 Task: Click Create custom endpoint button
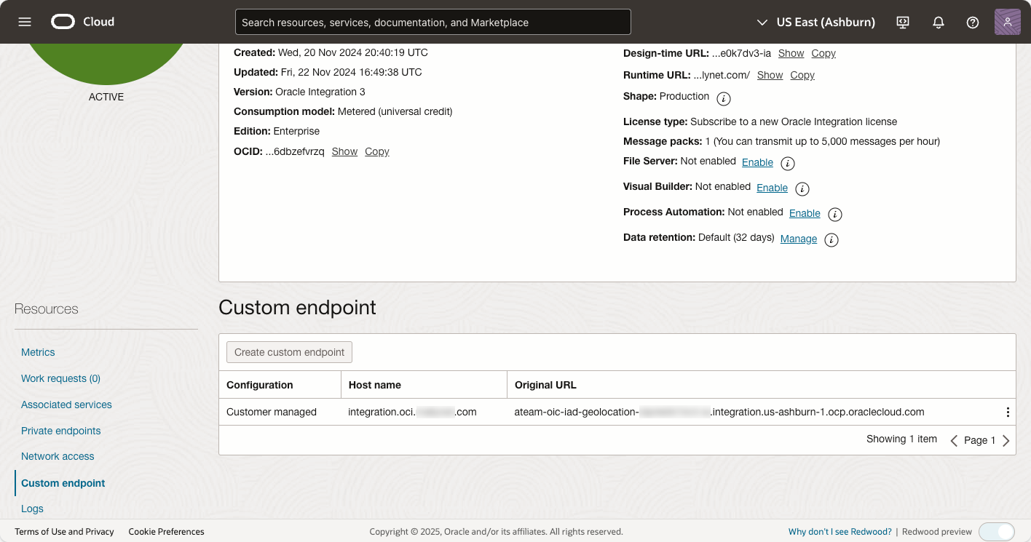click(289, 352)
